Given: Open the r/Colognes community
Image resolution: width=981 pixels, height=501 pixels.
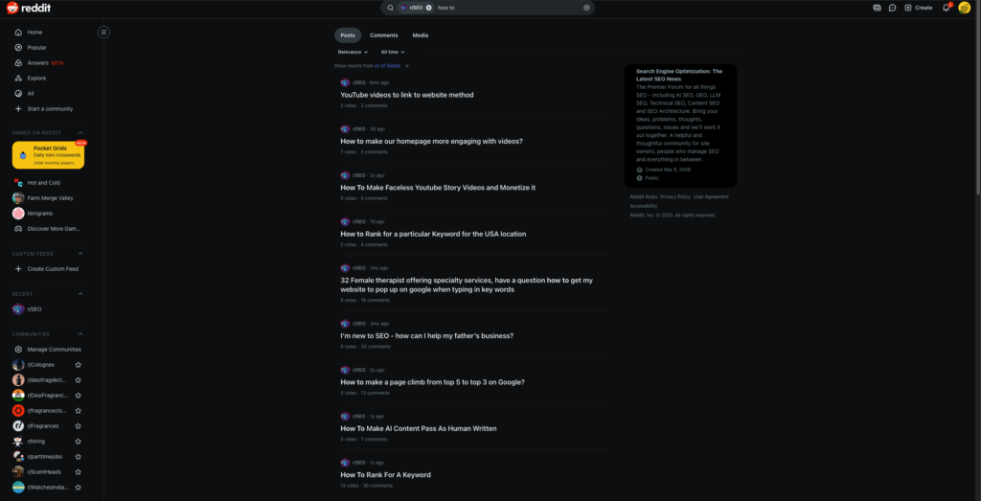Looking at the screenshot, I should click(x=40, y=365).
